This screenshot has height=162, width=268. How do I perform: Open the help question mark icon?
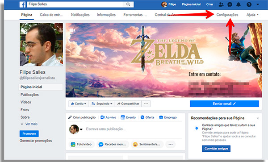point(249,4)
